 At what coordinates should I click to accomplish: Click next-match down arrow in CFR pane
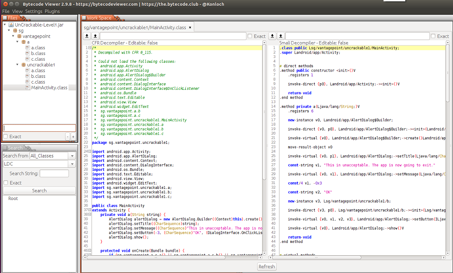click(87, 36)
